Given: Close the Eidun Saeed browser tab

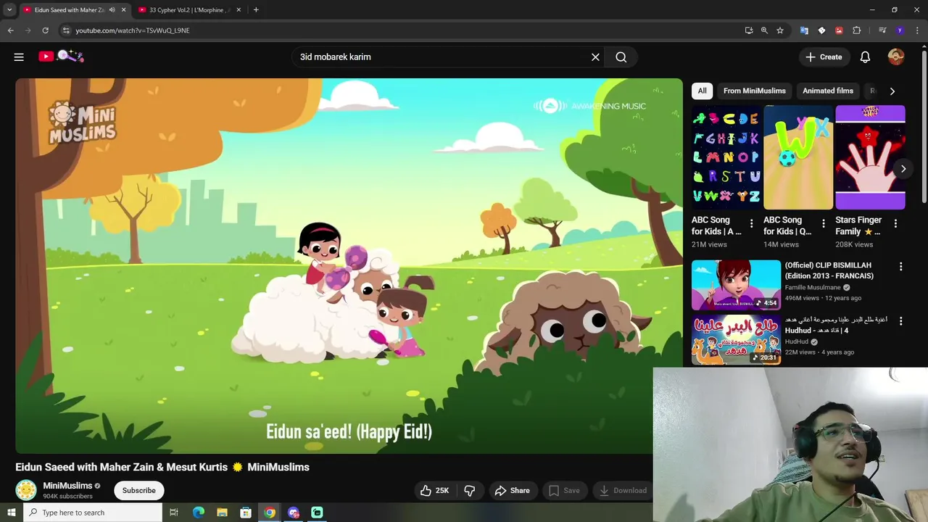Looking at the screenshot, I should click(x=123, y=10).
